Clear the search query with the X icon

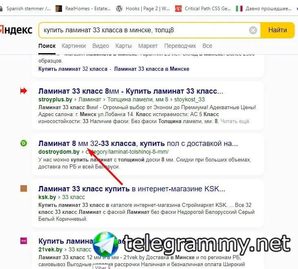(x=253, y=30)
